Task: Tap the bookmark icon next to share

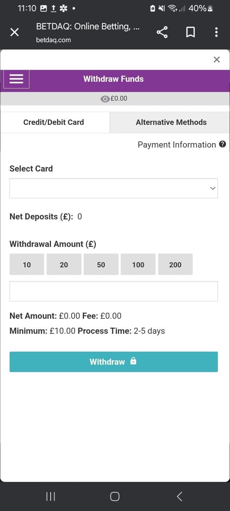Action: point(190,32)
